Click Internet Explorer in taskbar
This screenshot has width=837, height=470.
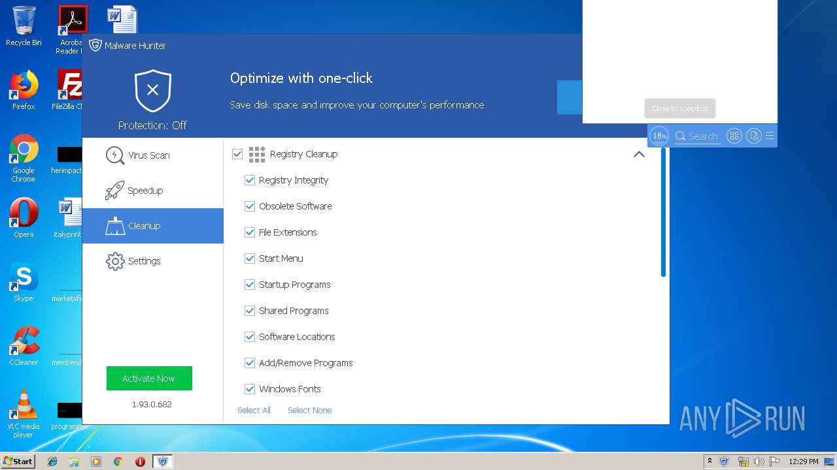(52, 462)
